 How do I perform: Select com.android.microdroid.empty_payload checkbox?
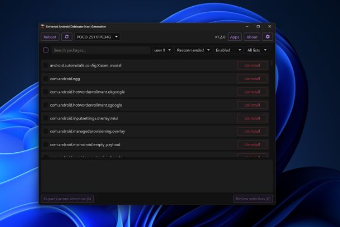[x=46, y=144]
